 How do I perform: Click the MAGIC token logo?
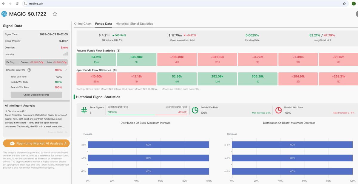[4, 14]
